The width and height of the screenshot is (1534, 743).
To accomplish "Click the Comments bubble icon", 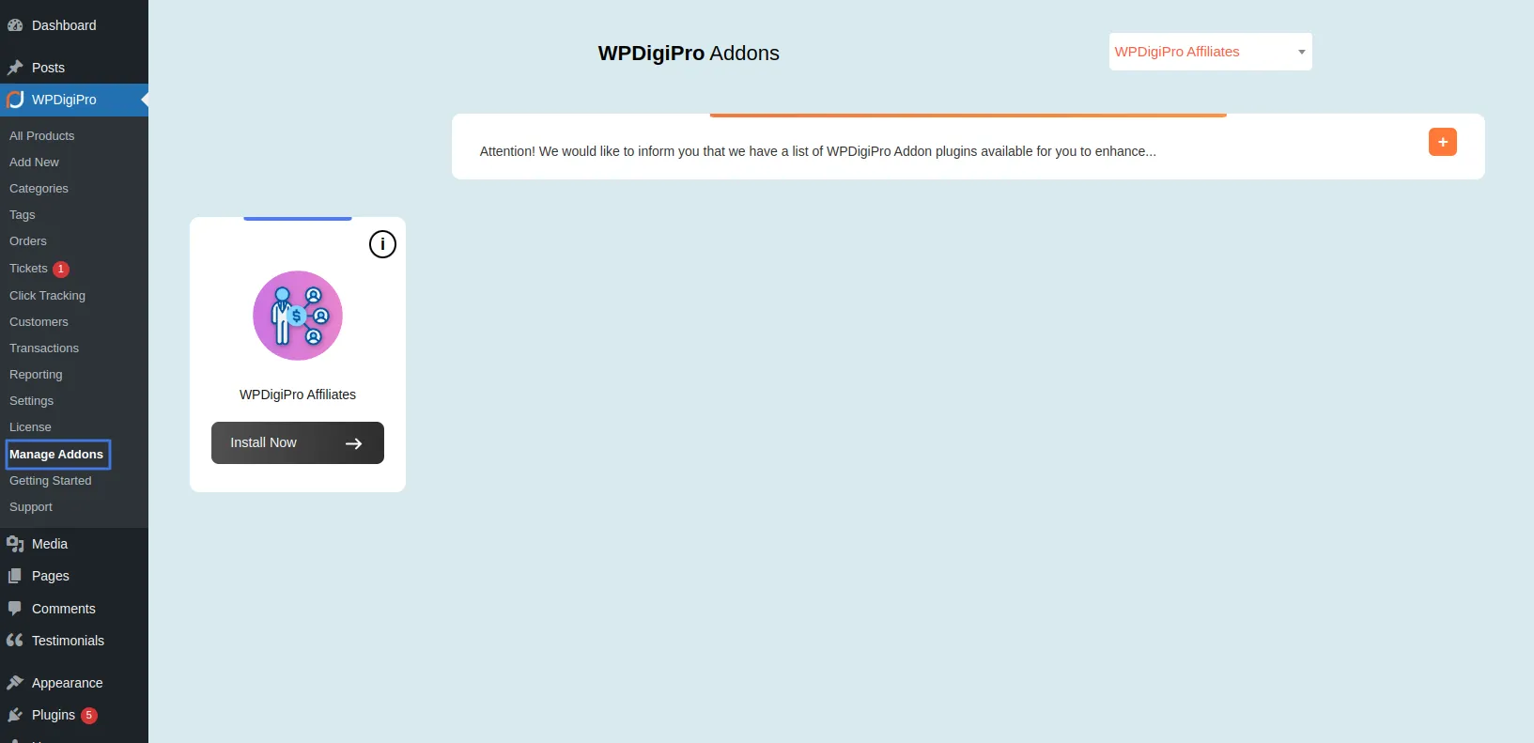I will point(15,609).
